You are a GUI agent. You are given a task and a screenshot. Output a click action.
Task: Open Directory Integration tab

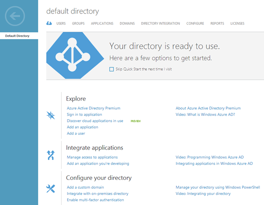click(161, 23)
